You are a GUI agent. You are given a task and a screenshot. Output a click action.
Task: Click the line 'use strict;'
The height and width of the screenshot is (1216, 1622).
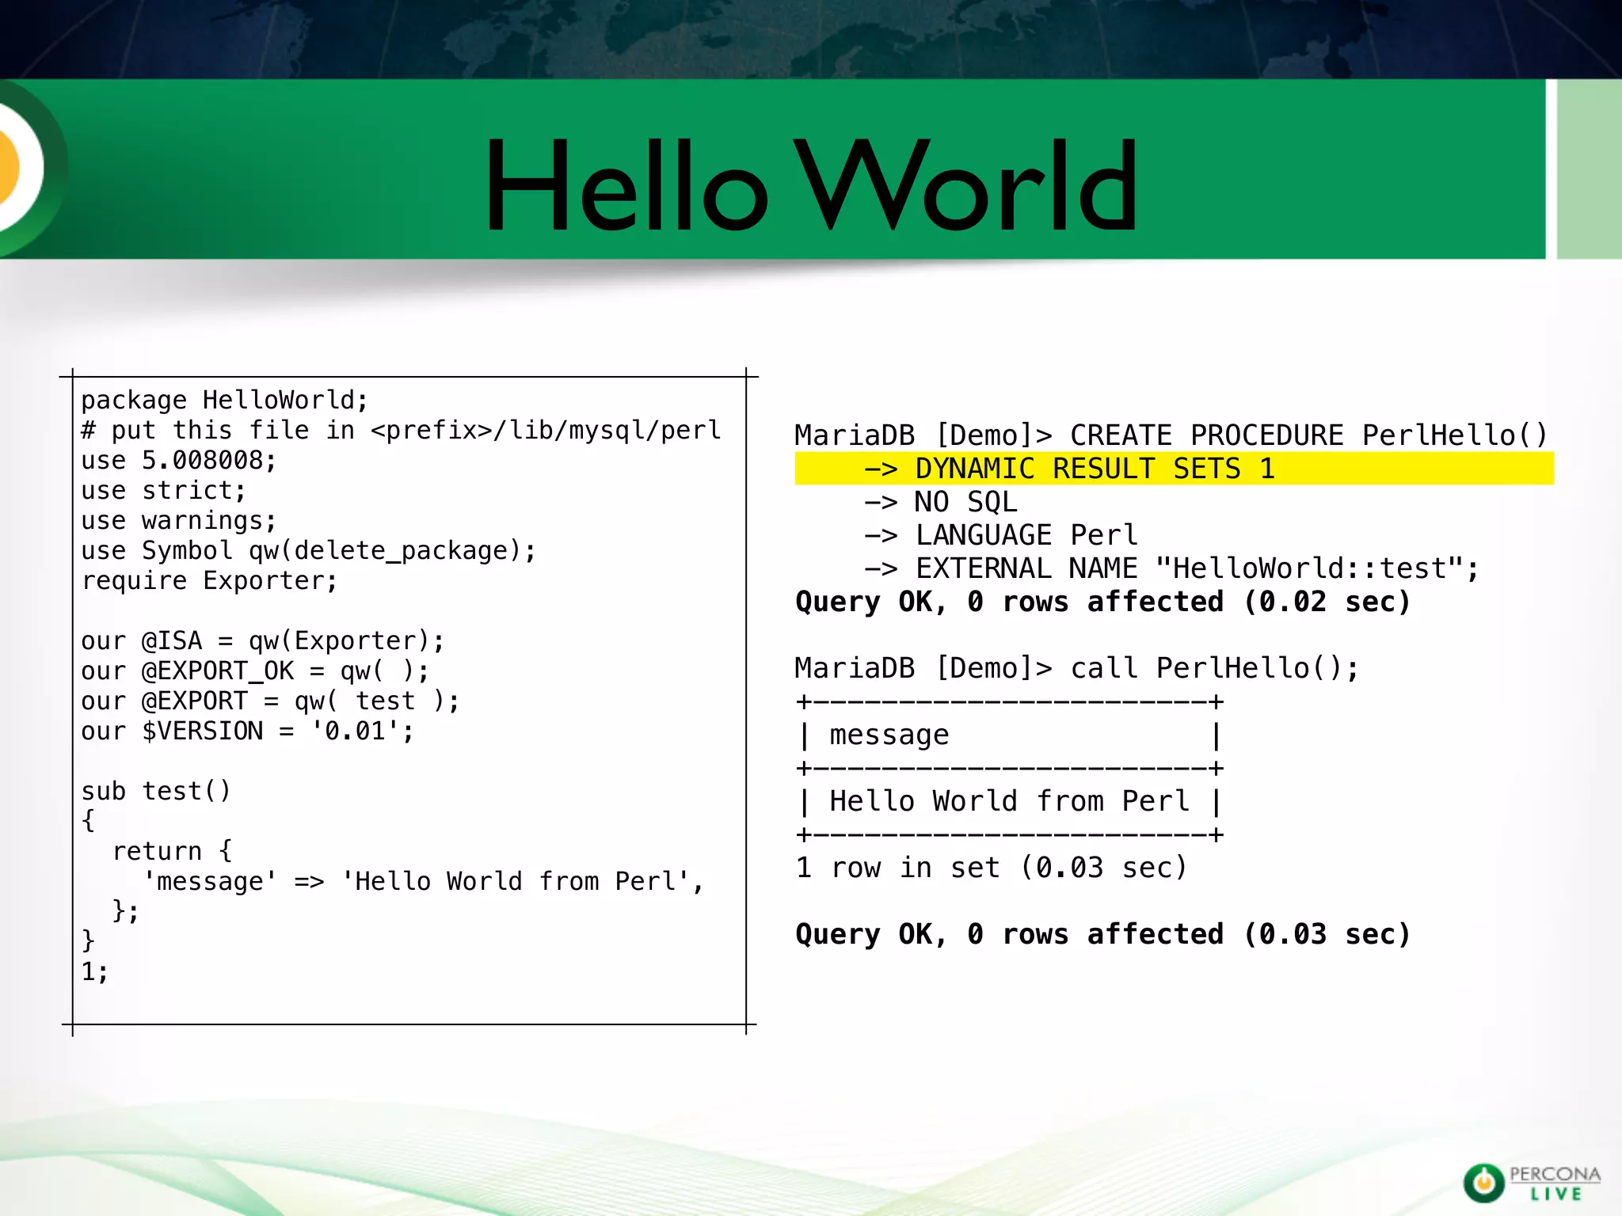164,491
